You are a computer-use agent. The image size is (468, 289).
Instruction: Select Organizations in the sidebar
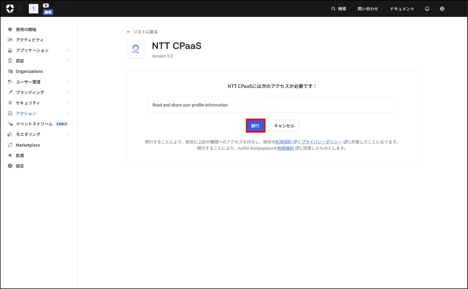29,72
